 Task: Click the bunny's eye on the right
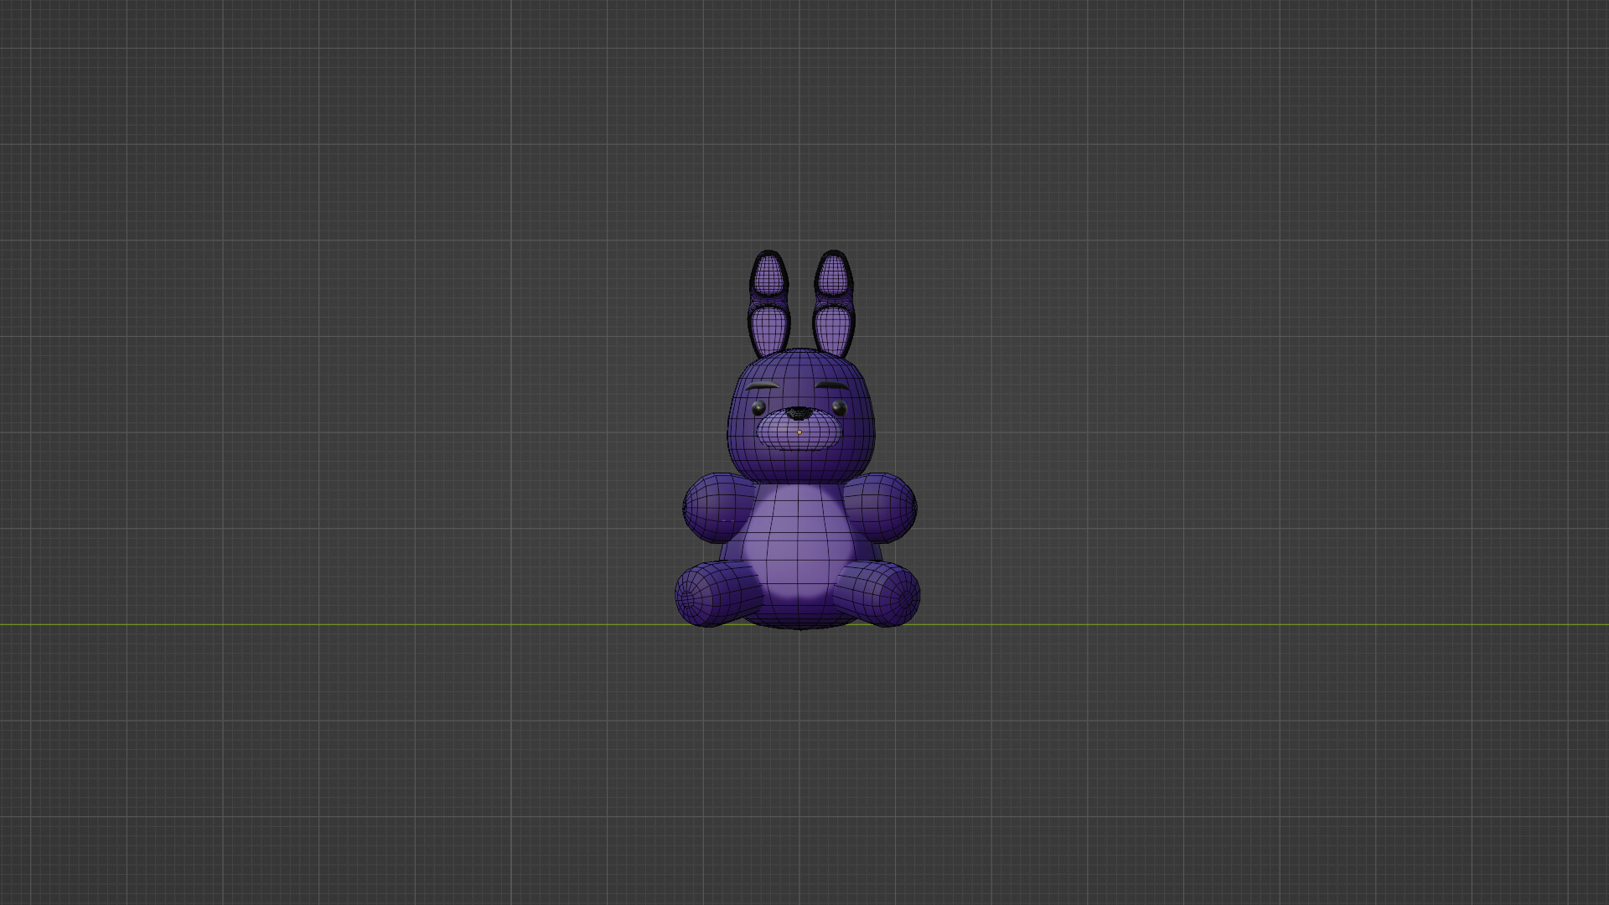(x=840, y=408)
